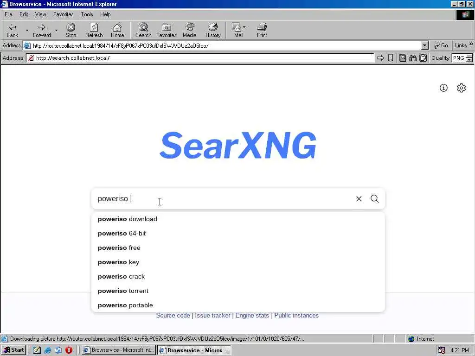475x356 pixels.
Task: Open the Issue tracker link
Action: coord(212,315)
